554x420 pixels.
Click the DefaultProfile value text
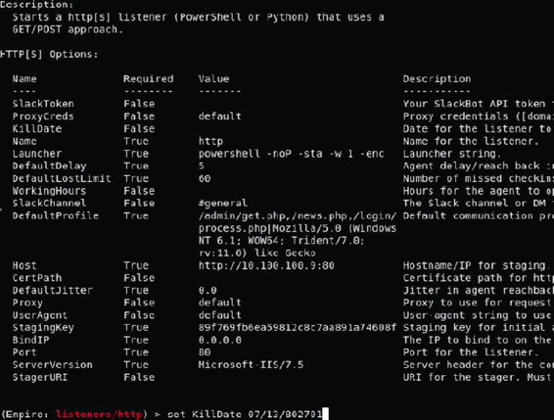298,234
